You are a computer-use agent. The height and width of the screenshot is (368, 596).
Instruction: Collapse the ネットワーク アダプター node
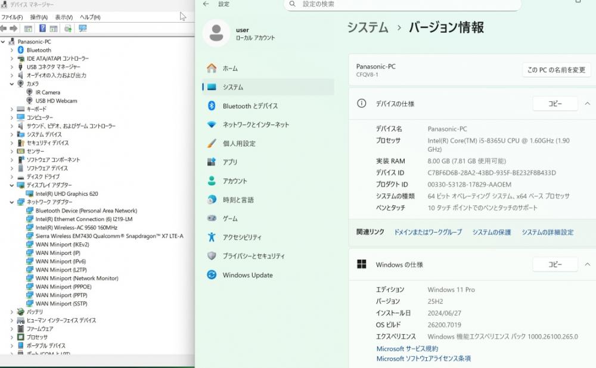coord(12,202)
